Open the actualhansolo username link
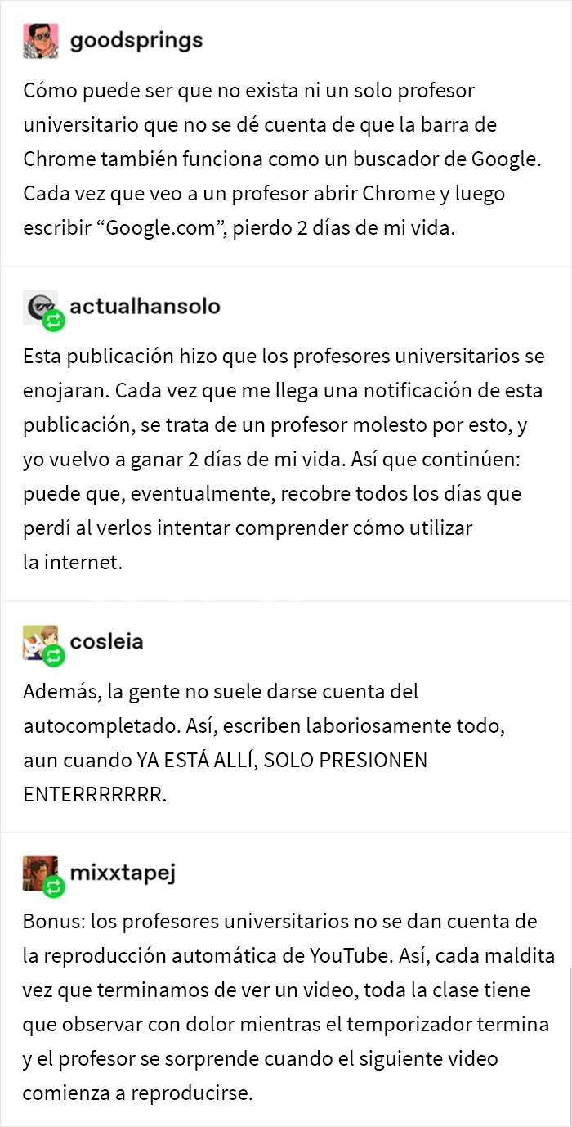 tap(145, 306)
